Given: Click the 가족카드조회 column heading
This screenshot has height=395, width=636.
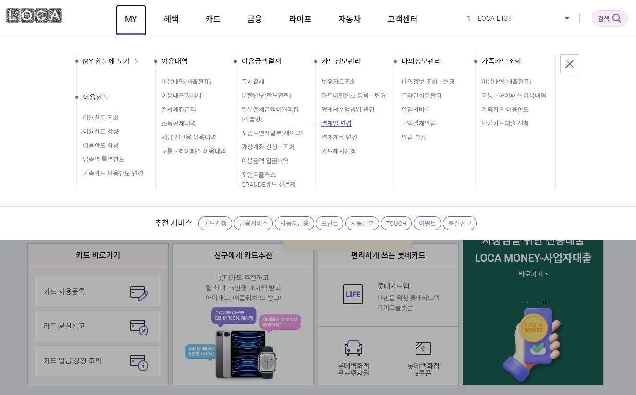Looking at the screenshot, I should click(501, 61).
